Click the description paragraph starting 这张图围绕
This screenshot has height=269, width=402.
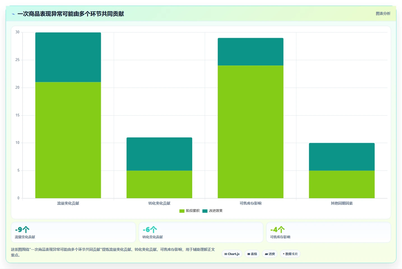point(113,252)
